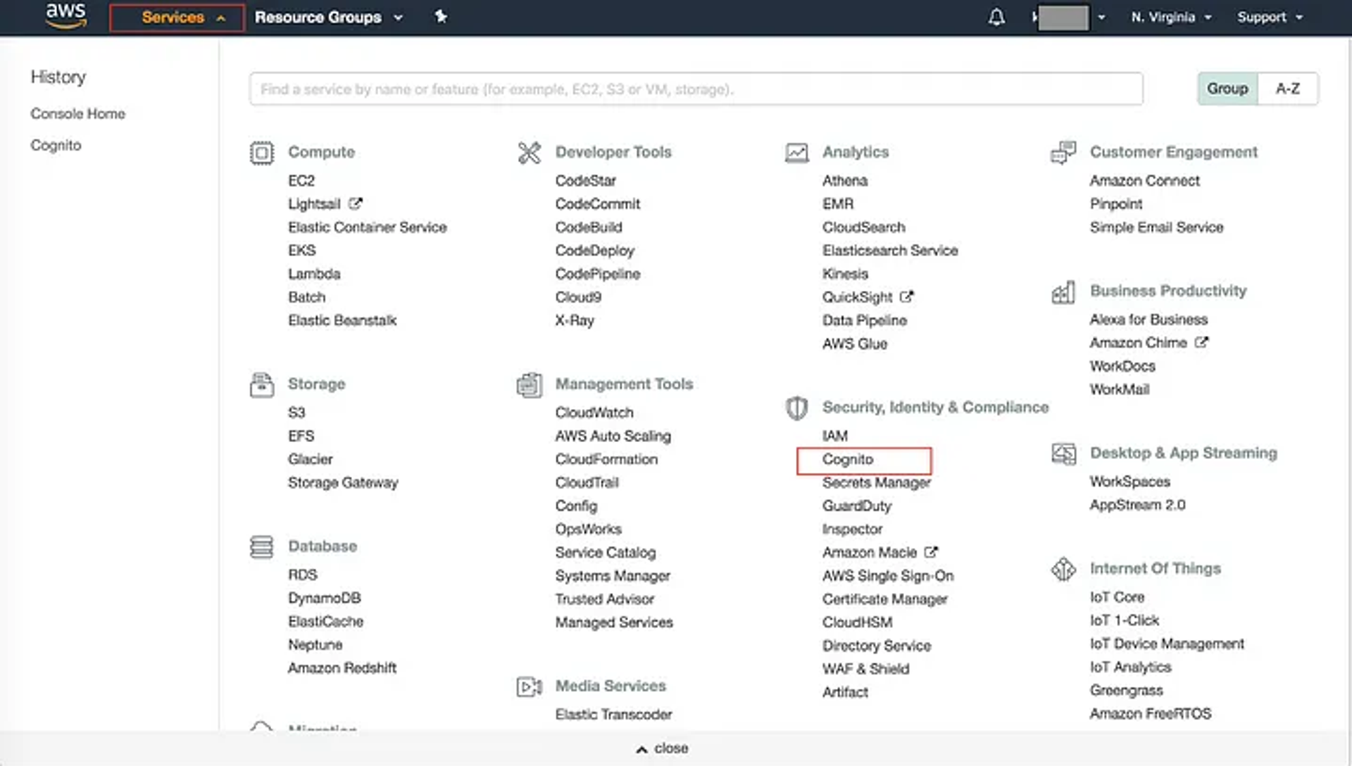Click the Internet Of Things icon
Screen dimensions: 1352x766
1063,569
